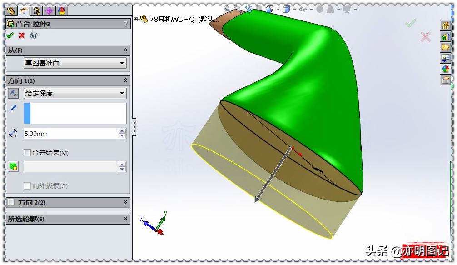Screen dimensions: 457x265
Task: Click the Home icon in the right task pane
Action: 446,26
